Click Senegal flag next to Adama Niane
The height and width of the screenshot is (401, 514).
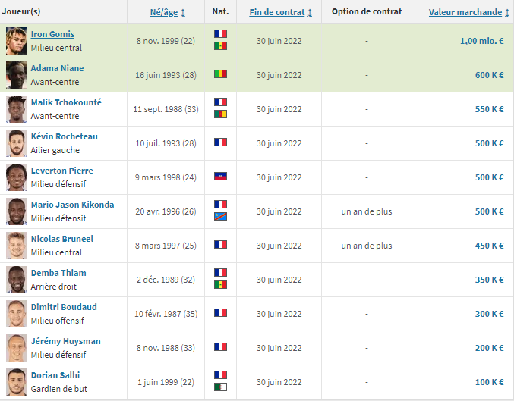[x=220, y=75]
